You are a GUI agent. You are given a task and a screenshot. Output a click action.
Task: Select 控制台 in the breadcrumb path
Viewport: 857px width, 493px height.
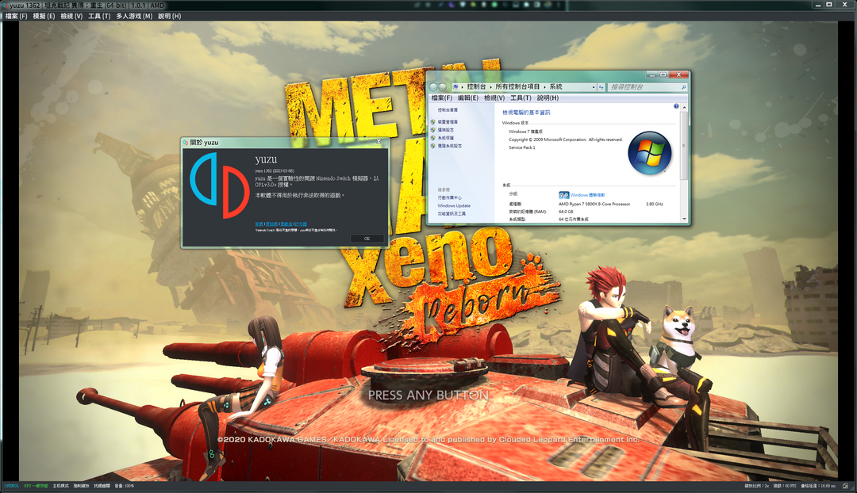click(477, 87)
